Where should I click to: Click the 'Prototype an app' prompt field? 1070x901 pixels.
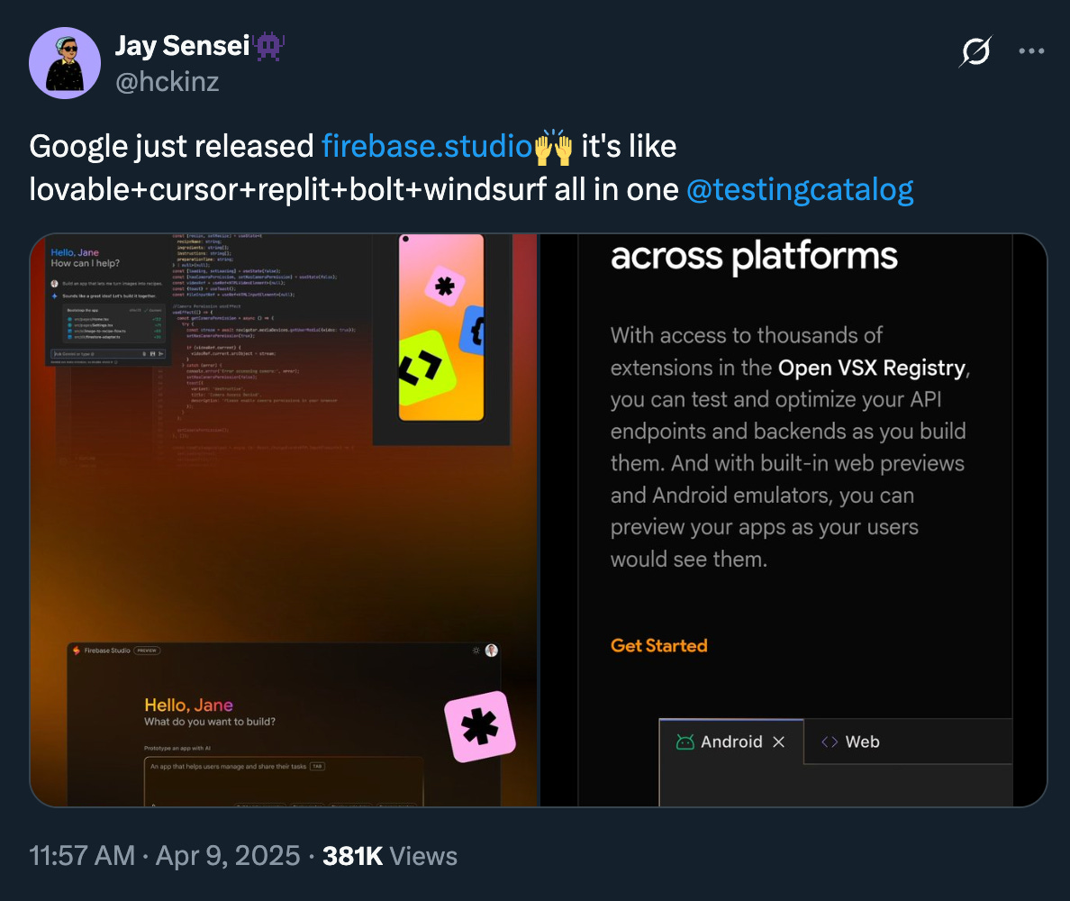(x=283, y=781)
